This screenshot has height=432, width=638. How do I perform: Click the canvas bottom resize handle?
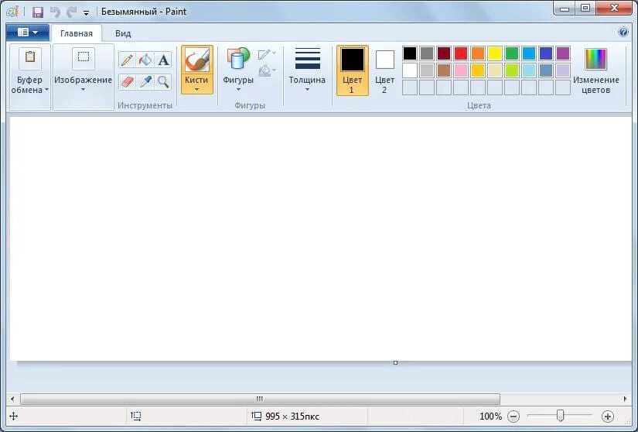[395, 363]
